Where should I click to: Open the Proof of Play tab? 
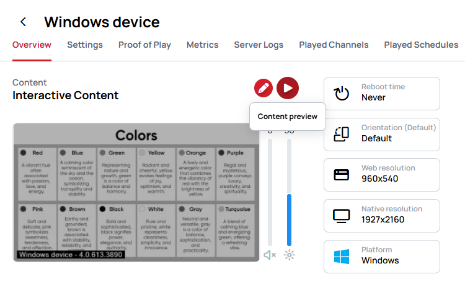click(144, 45)
